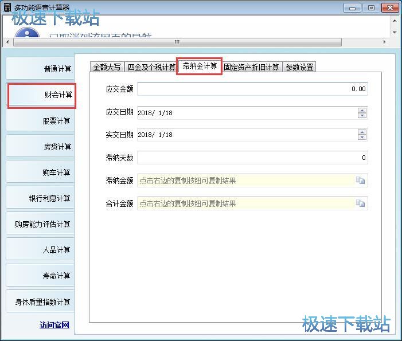Switch to the 金额大写 tab
Screen dimensions: 402x341
click(x=107, y=67)
